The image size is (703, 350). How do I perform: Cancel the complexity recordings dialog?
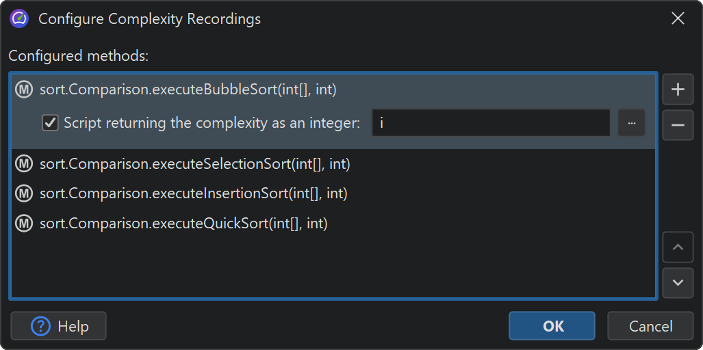(x=650, y=326)
